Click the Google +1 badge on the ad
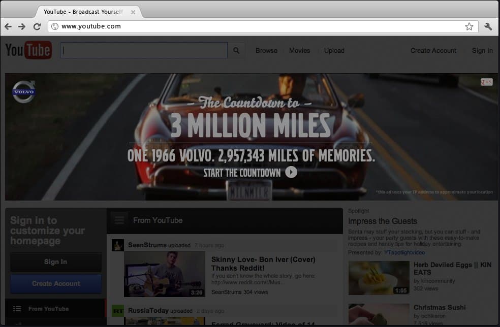The height and width of the screenshot is (327, 500). coord(487,82)
